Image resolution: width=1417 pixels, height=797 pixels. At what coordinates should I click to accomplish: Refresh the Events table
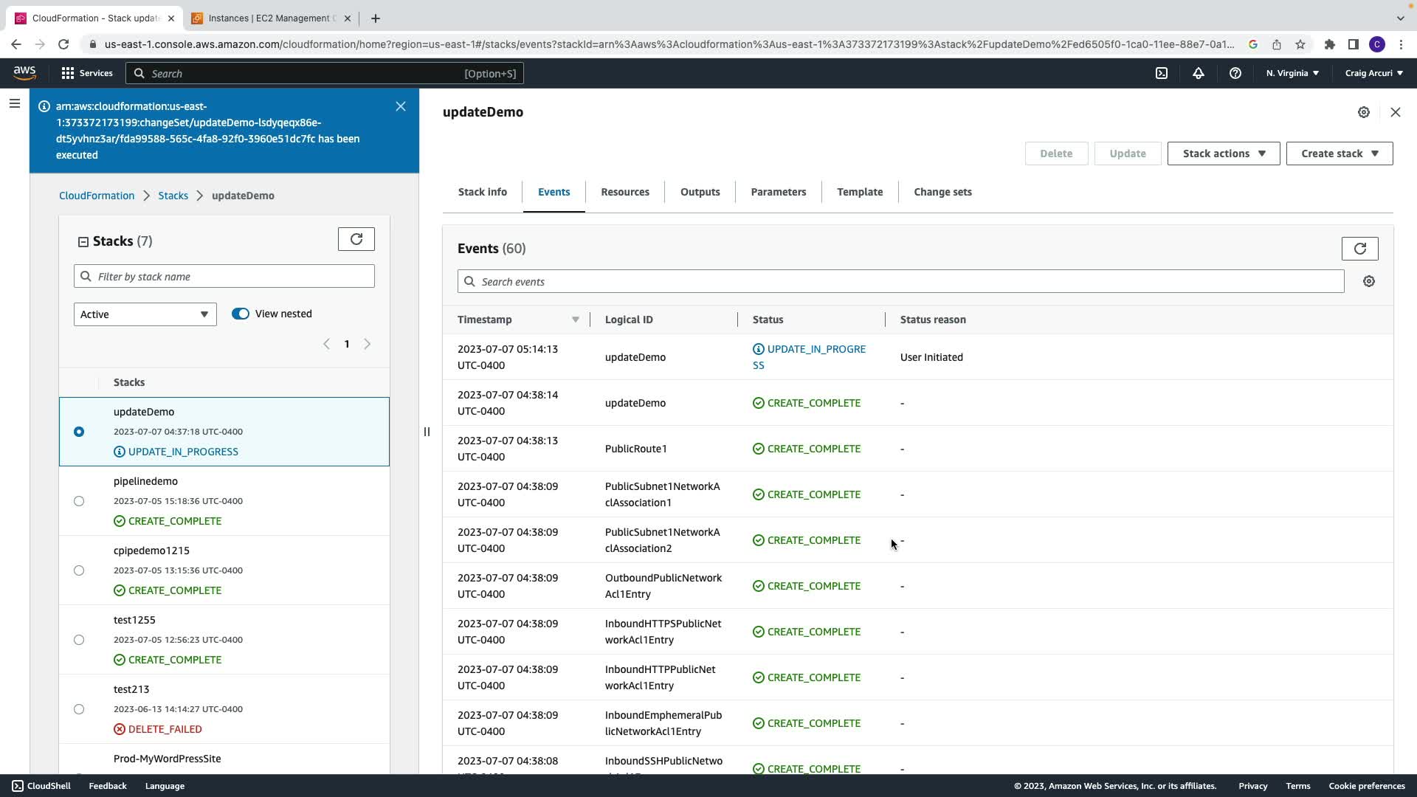(1359, 249)
